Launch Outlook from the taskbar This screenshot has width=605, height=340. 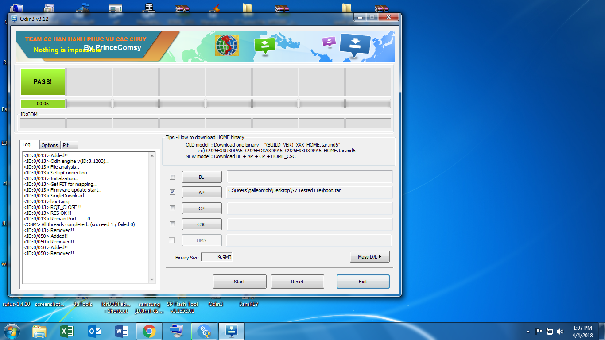[94, 331]
